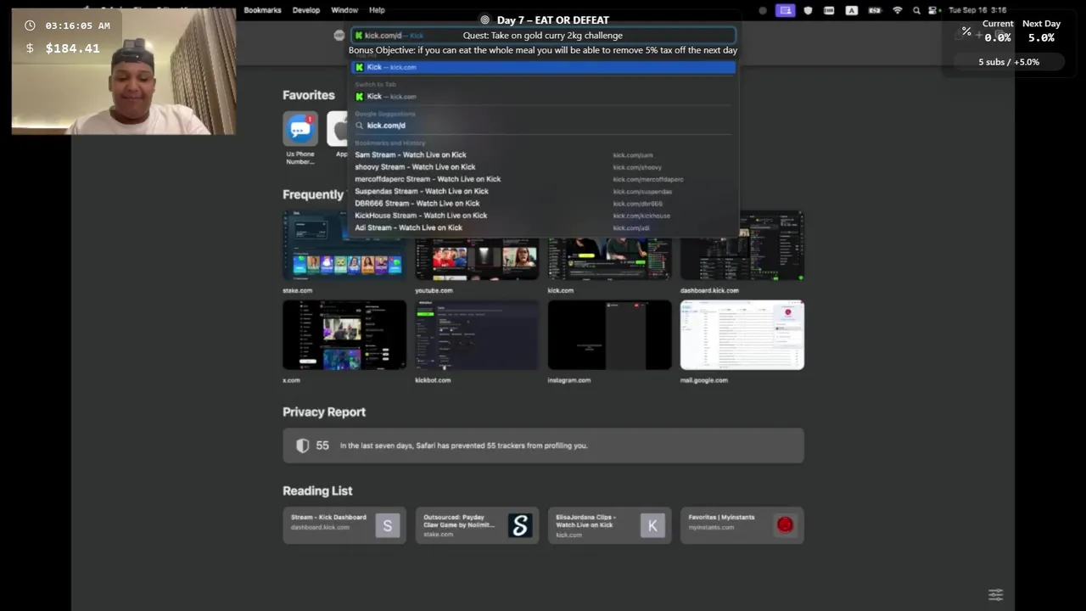This screenshot has height=611, width=1086.
Task: Open 'Favorites | Myinstants' reading list item
Action: (742, 526)
